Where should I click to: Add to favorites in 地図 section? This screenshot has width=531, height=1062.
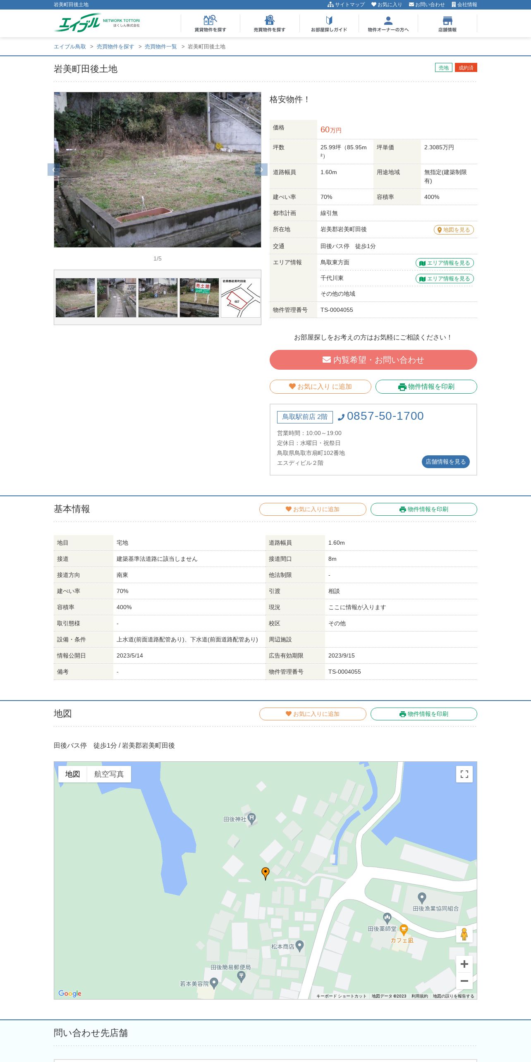tap(313, 714)
